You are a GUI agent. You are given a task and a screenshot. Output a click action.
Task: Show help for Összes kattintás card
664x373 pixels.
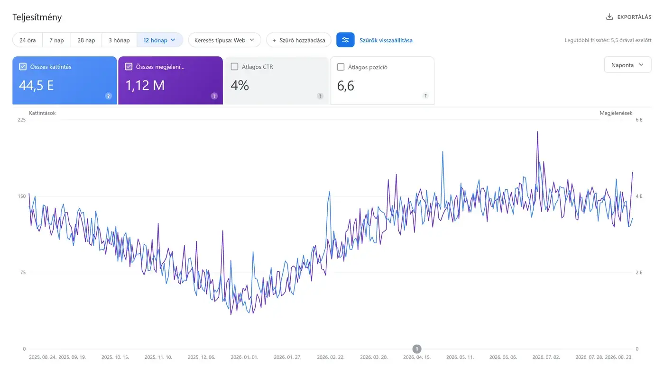click(x=109, y=96)
